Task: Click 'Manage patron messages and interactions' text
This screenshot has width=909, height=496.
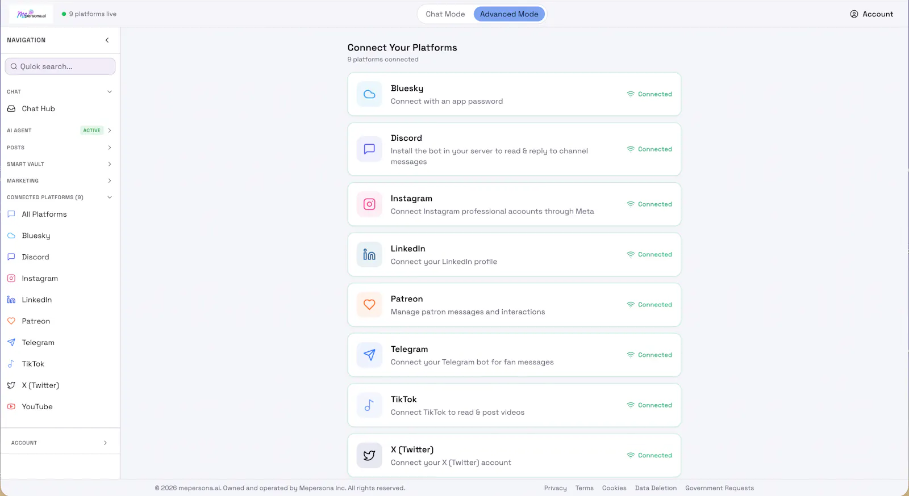Action: tap(468, 312)
